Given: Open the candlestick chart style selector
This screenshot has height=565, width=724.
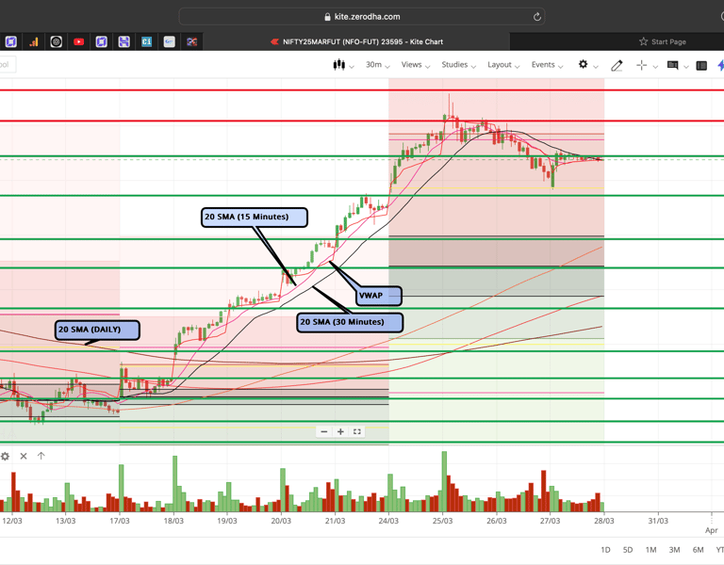Looking at the screenshot, I should pyautogui.click(x=339, y=65).
